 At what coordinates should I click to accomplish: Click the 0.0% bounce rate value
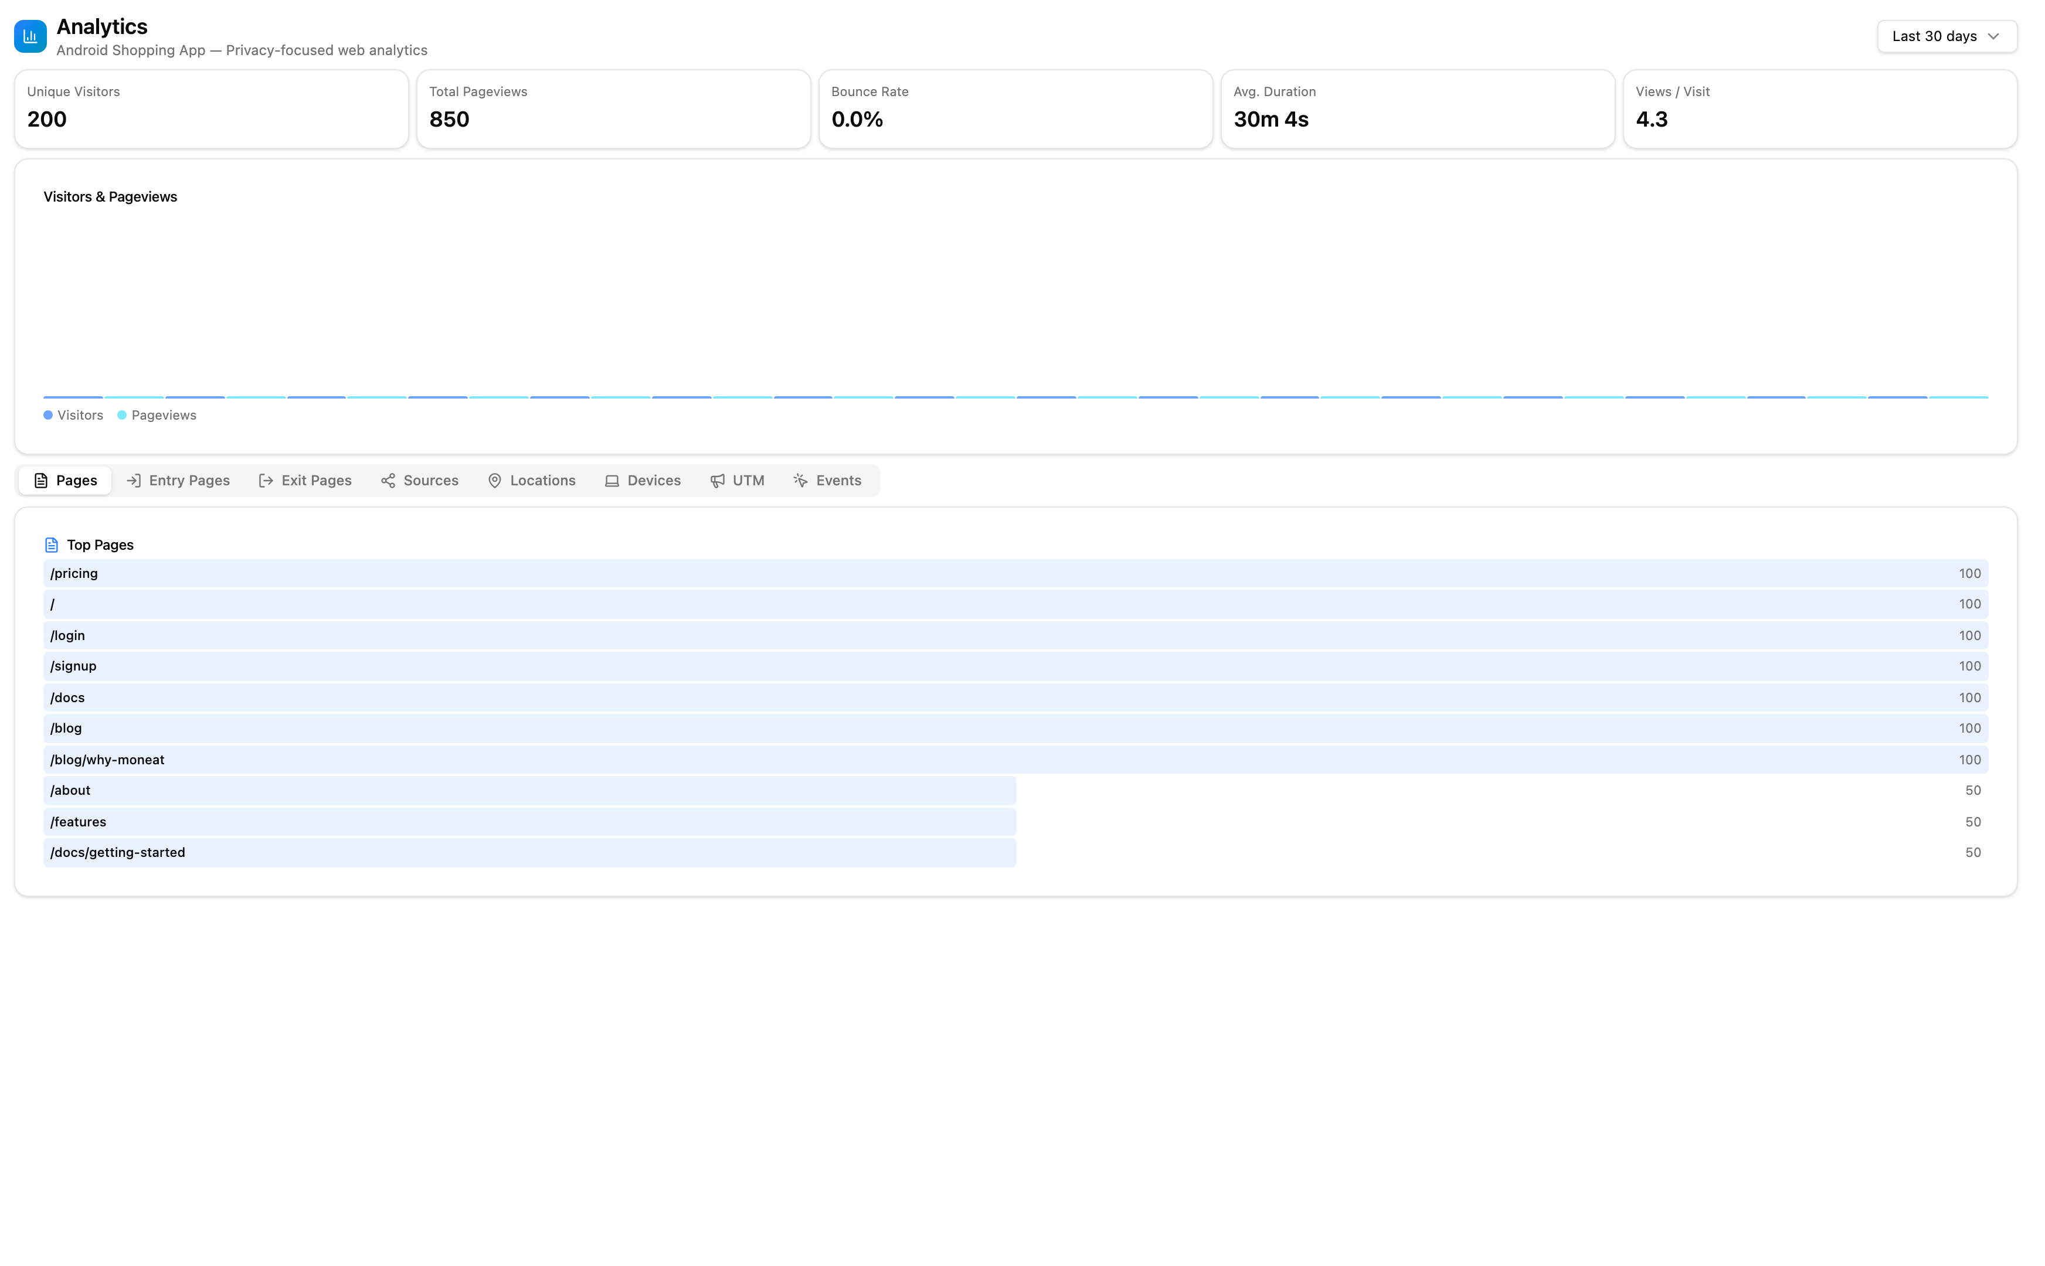click(x=858, y=119)
